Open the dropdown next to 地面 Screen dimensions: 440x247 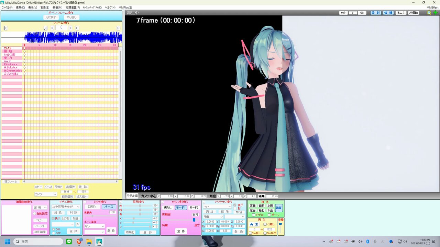[x=235, y=216]
